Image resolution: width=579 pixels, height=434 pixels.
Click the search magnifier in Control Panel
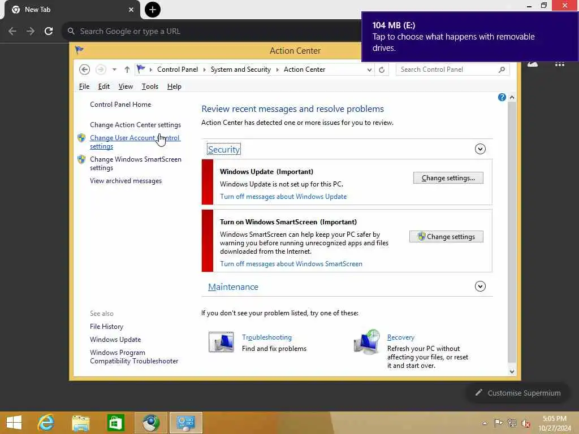pos(502,70)
